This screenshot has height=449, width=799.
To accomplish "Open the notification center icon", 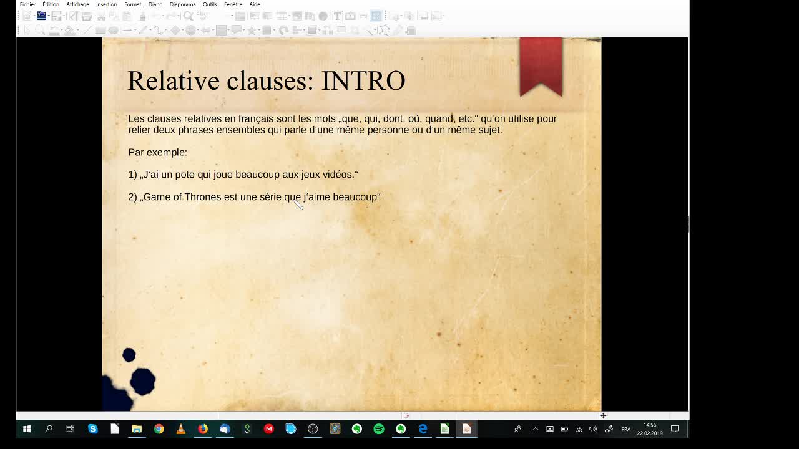I will 675,429.
